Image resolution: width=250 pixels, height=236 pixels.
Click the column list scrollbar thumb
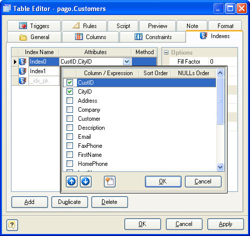(220, 101)
